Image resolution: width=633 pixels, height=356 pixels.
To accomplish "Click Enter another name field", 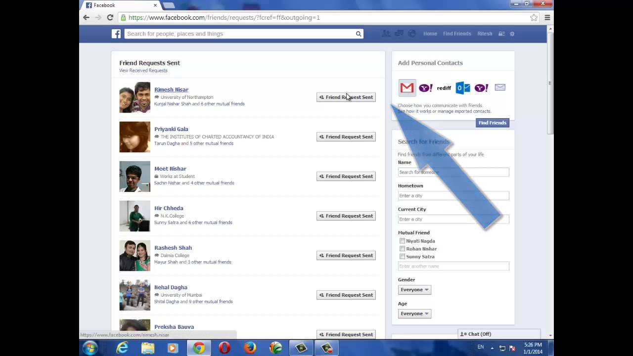I will tap(453, 266).
